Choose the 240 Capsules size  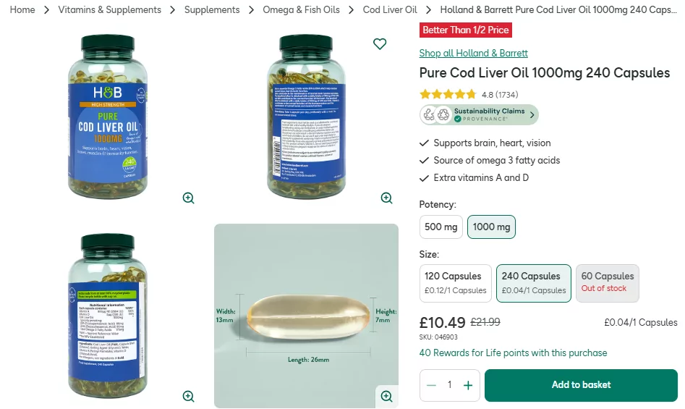pos(534,283)
